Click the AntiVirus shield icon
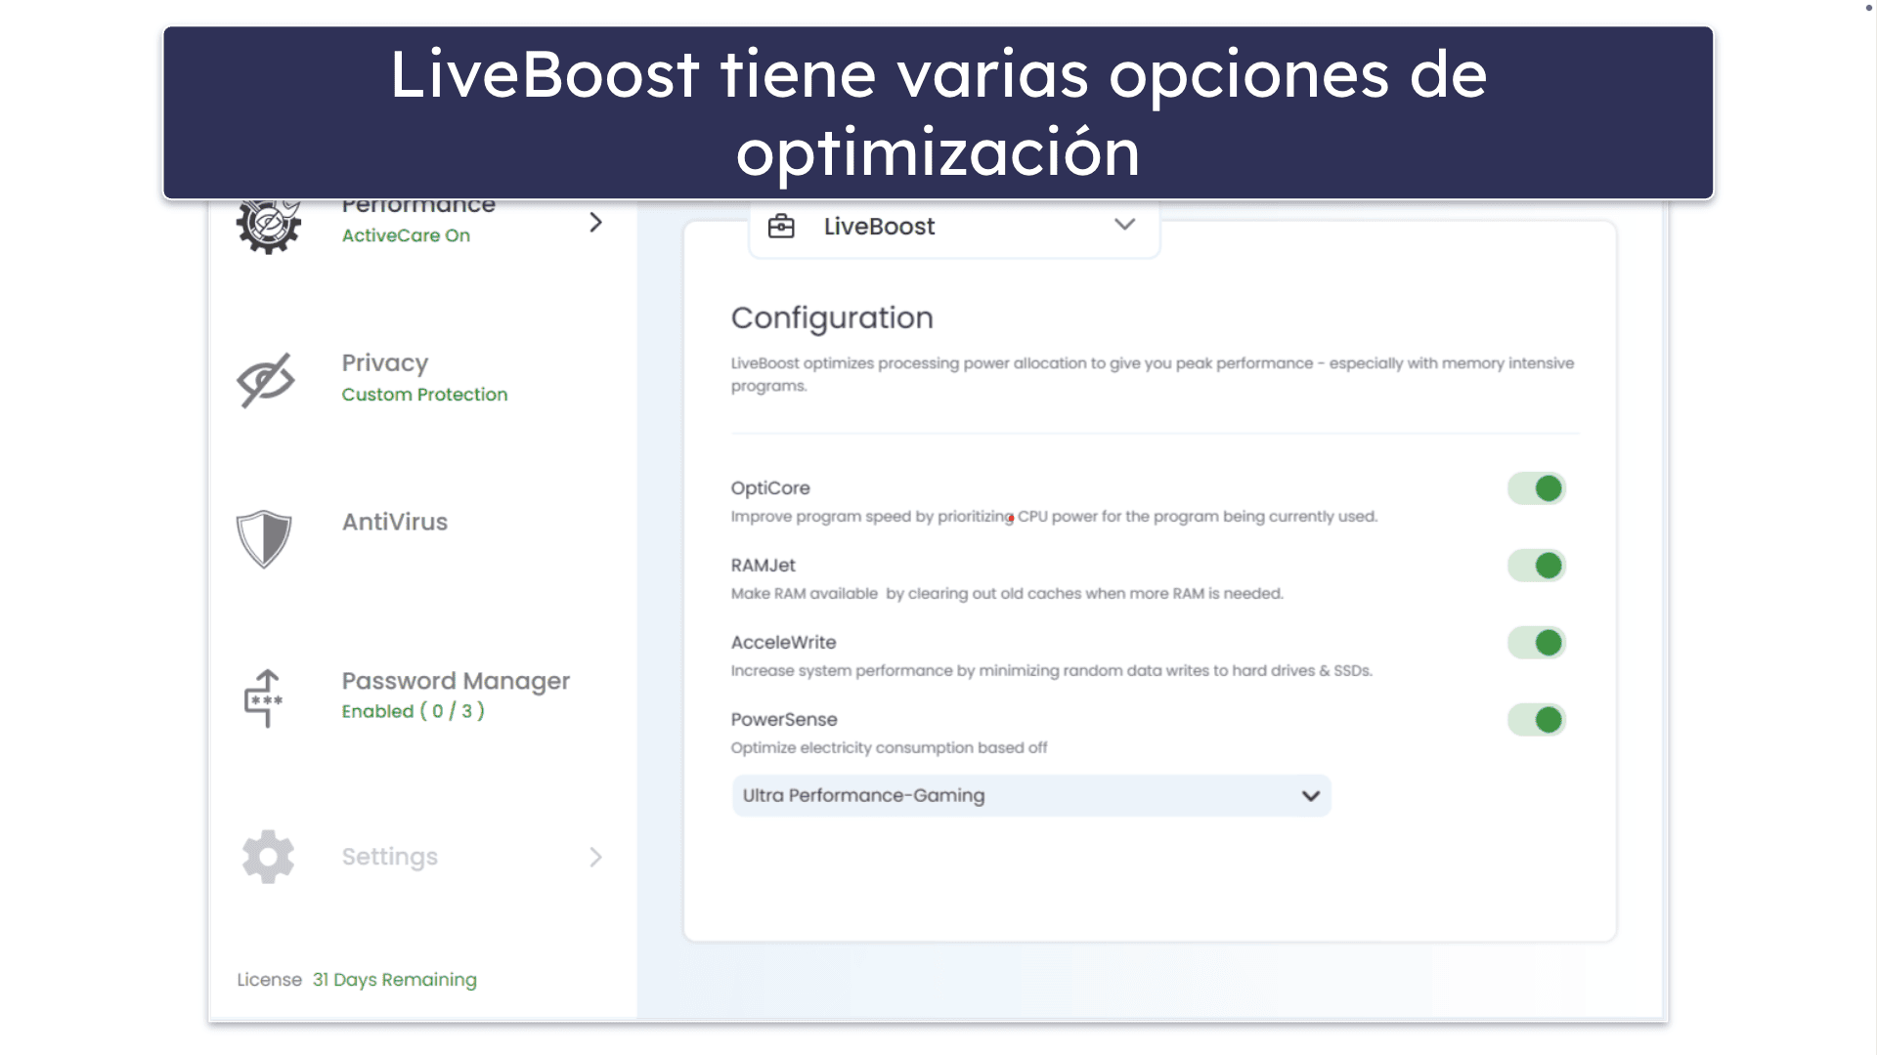 264,538
